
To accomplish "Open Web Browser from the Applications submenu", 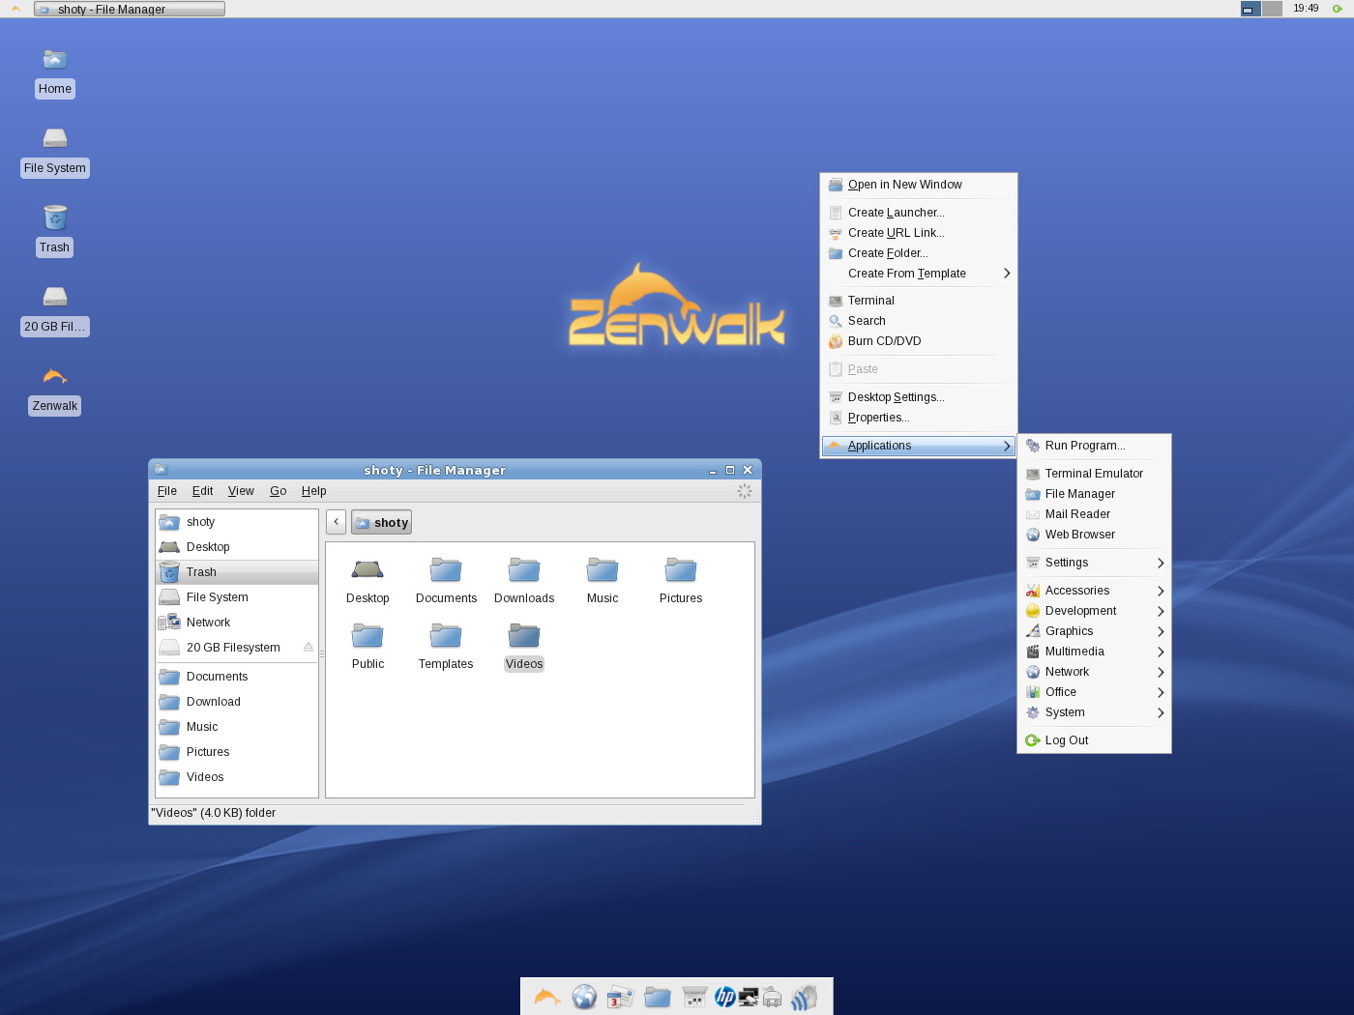I will click(1080, 535).
